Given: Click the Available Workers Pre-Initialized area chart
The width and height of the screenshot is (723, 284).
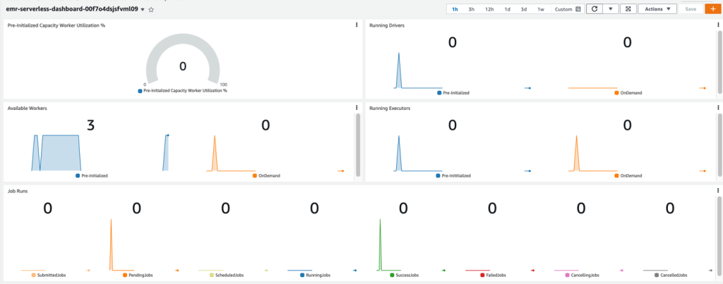Looking at the screenshot, I should (56, 153).
